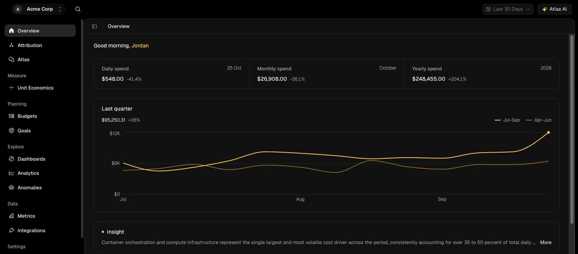Click the Goals target icon

point(11,130)
